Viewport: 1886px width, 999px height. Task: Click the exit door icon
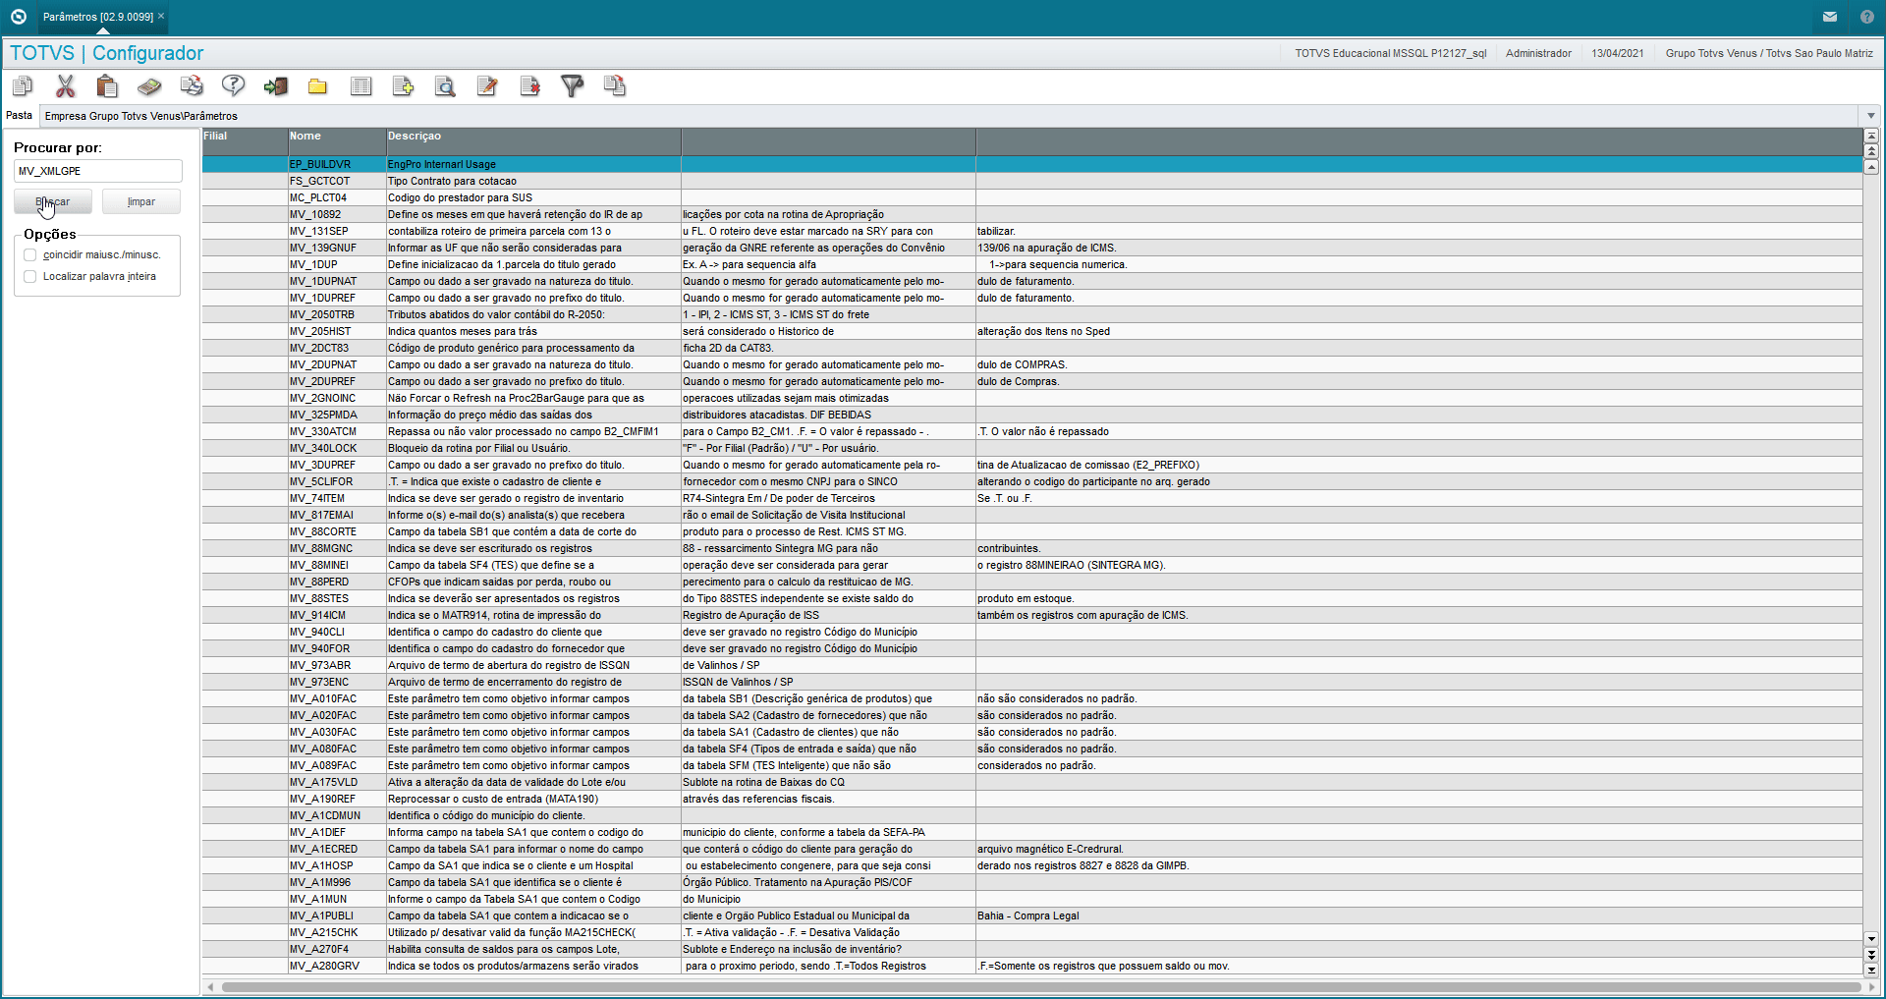276,86
